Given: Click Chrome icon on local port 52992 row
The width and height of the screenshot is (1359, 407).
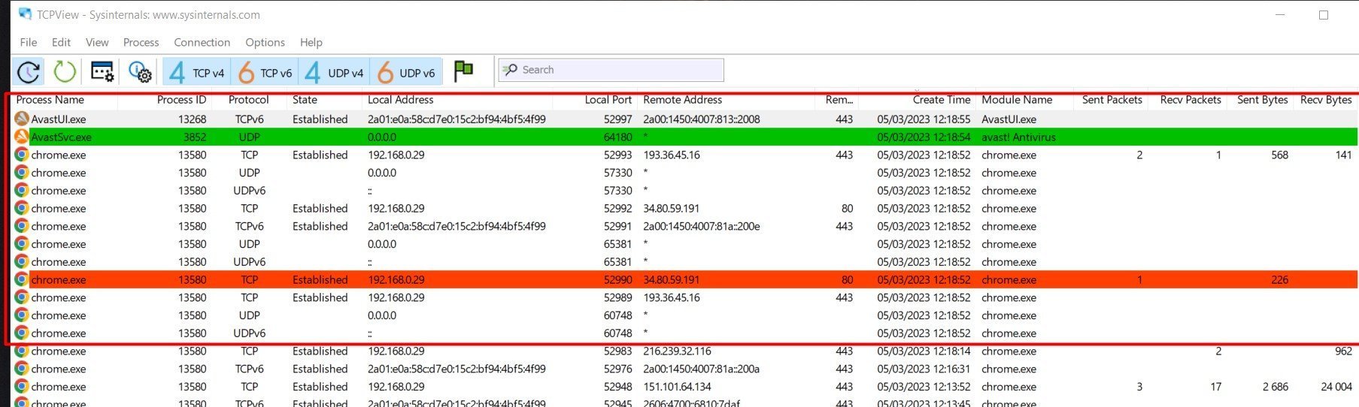Looking at the screenshot, I should click(x=22, y=208).
